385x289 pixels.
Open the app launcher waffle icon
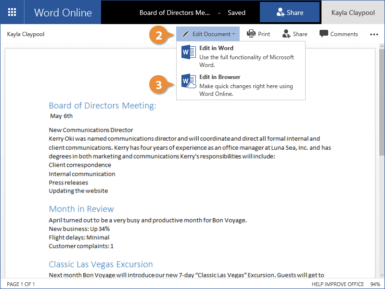[12, 13]
